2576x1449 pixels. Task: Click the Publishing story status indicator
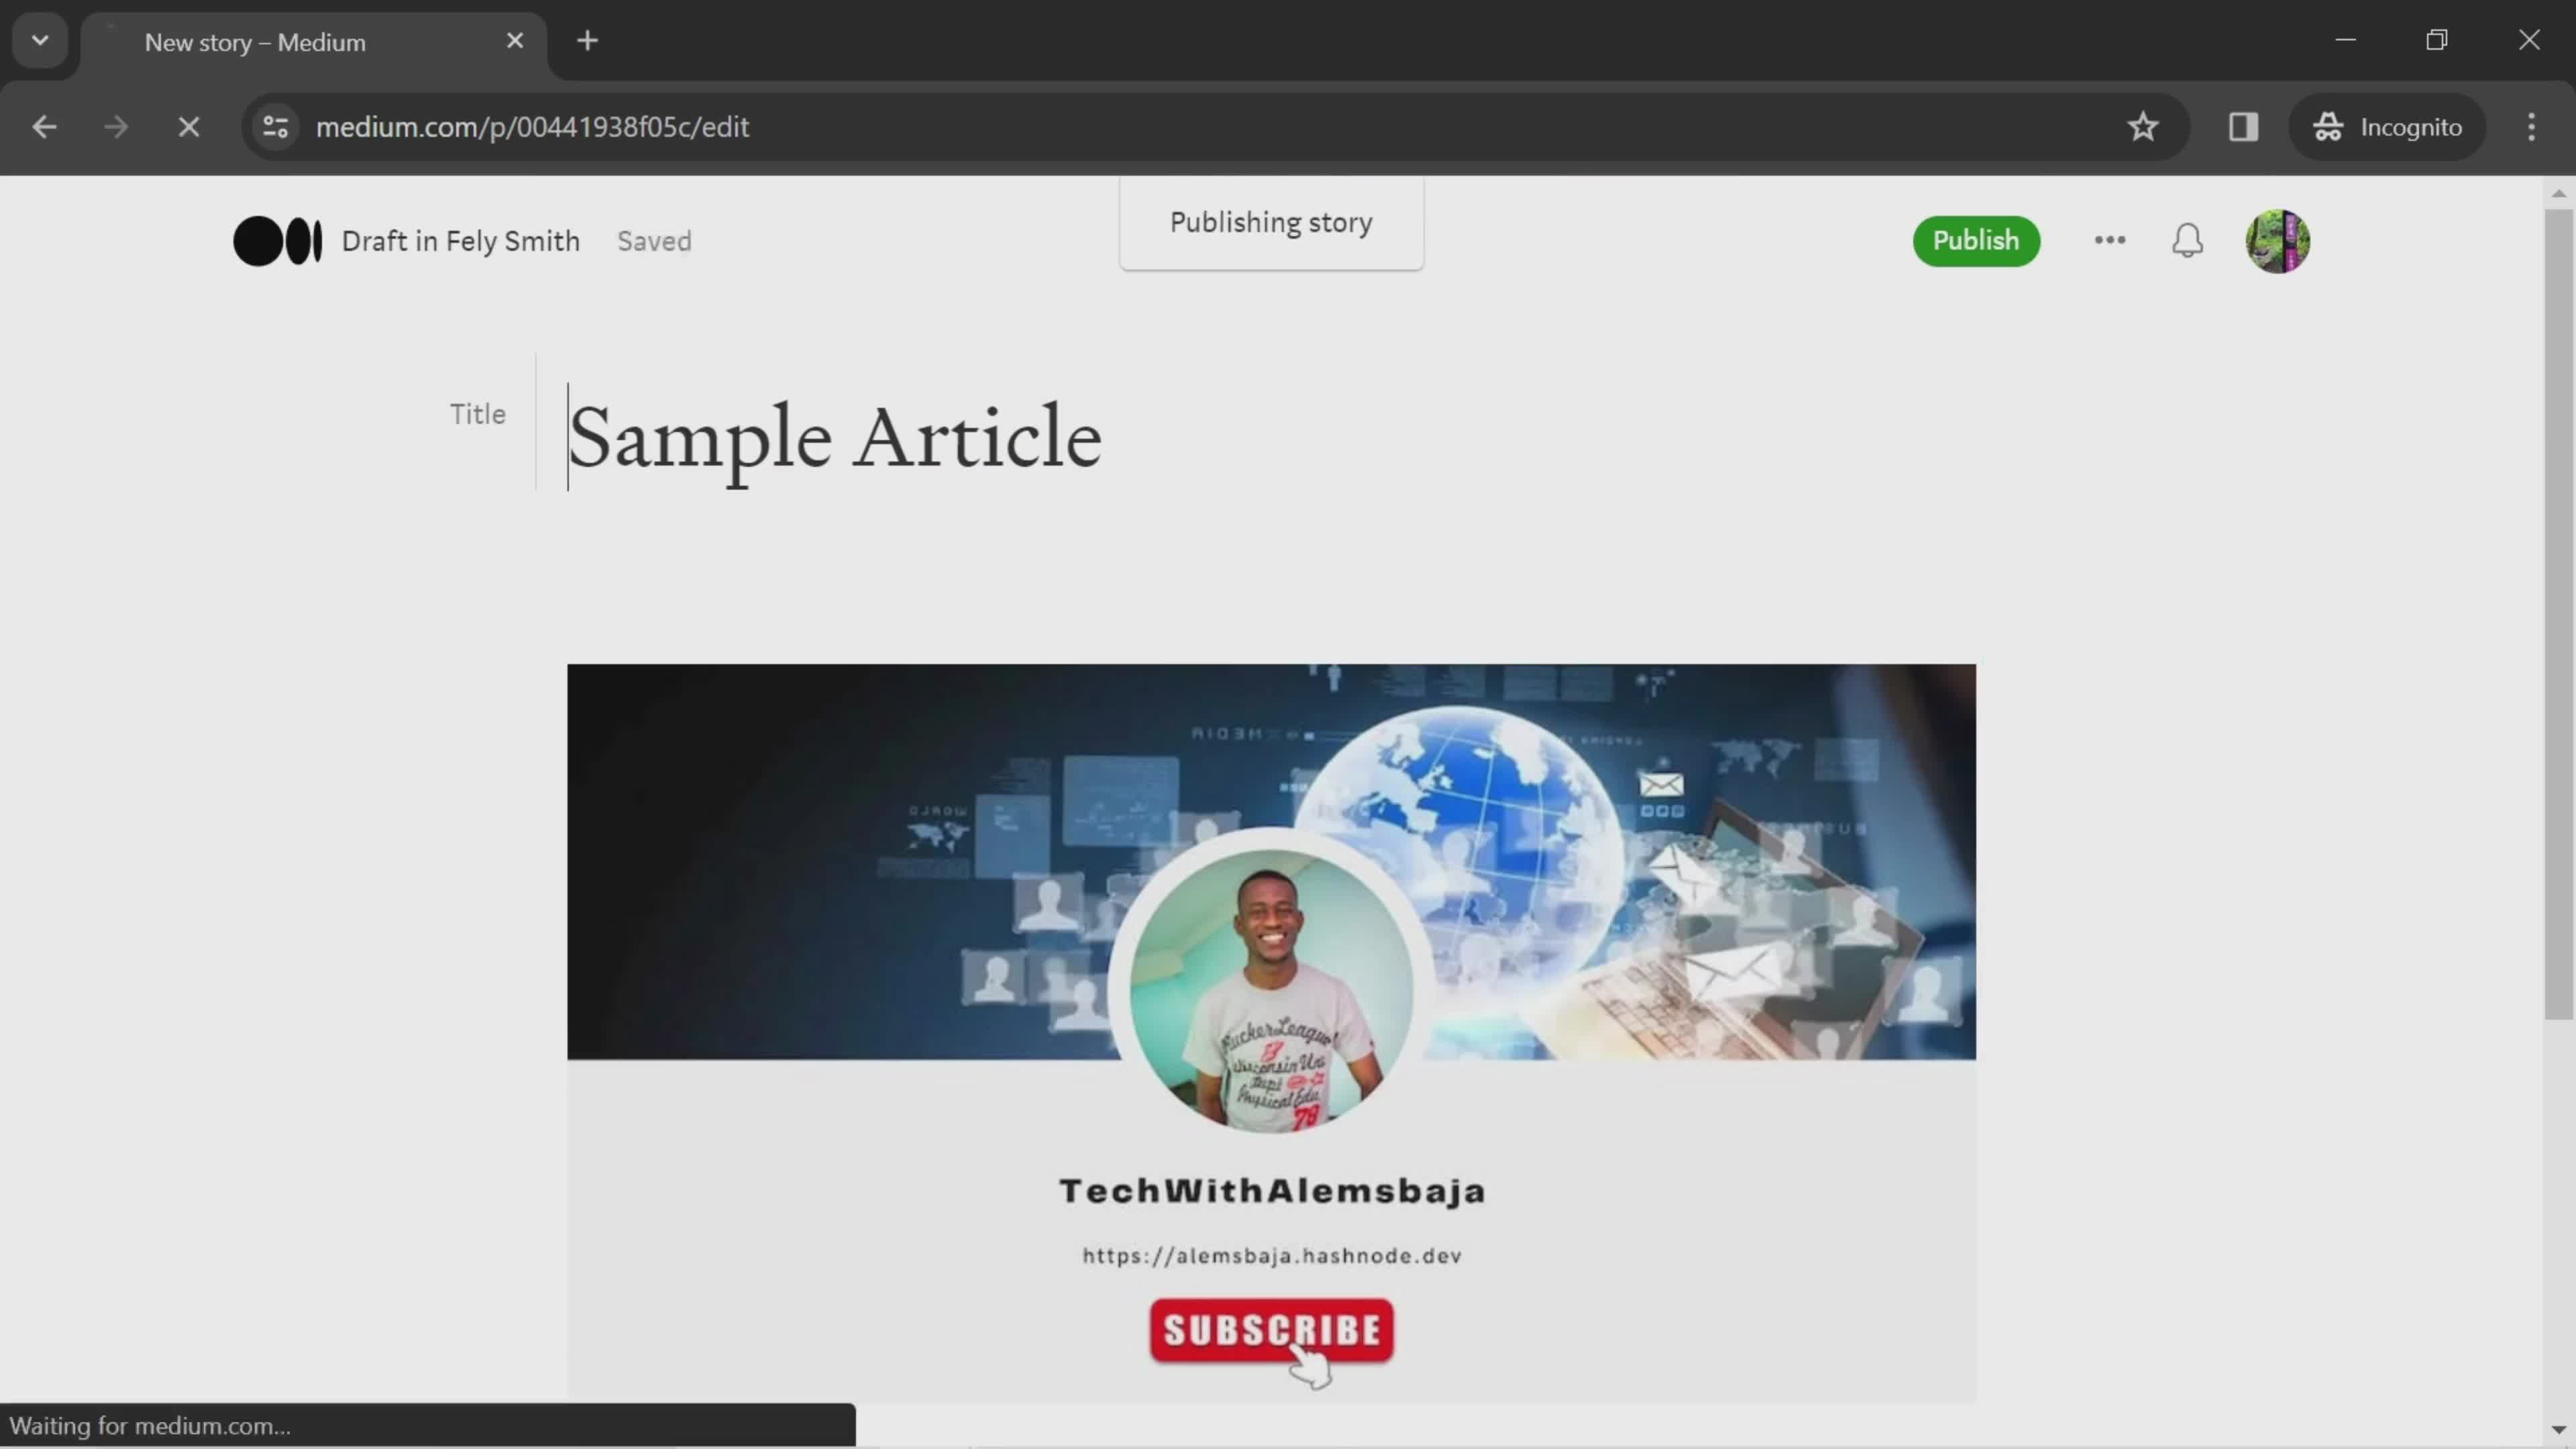[1271, 221]
